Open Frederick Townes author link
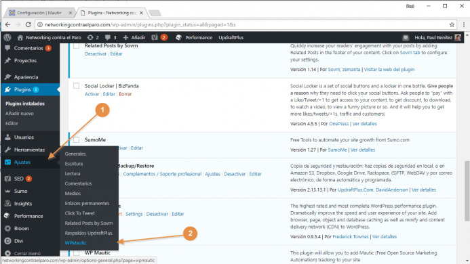 click(x=351, y=236)
